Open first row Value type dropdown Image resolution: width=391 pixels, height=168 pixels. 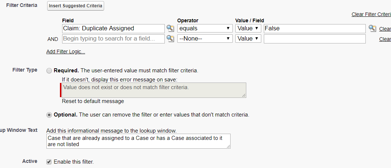[x=248, y=28]
